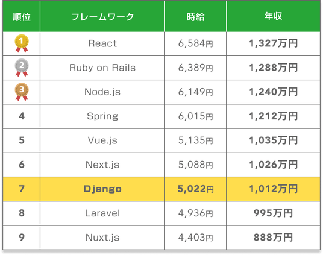Image resolution: width=323 pixels, height=255 pixels.
Task: Click the Next.js framework cell
Action: coord(102,165)
